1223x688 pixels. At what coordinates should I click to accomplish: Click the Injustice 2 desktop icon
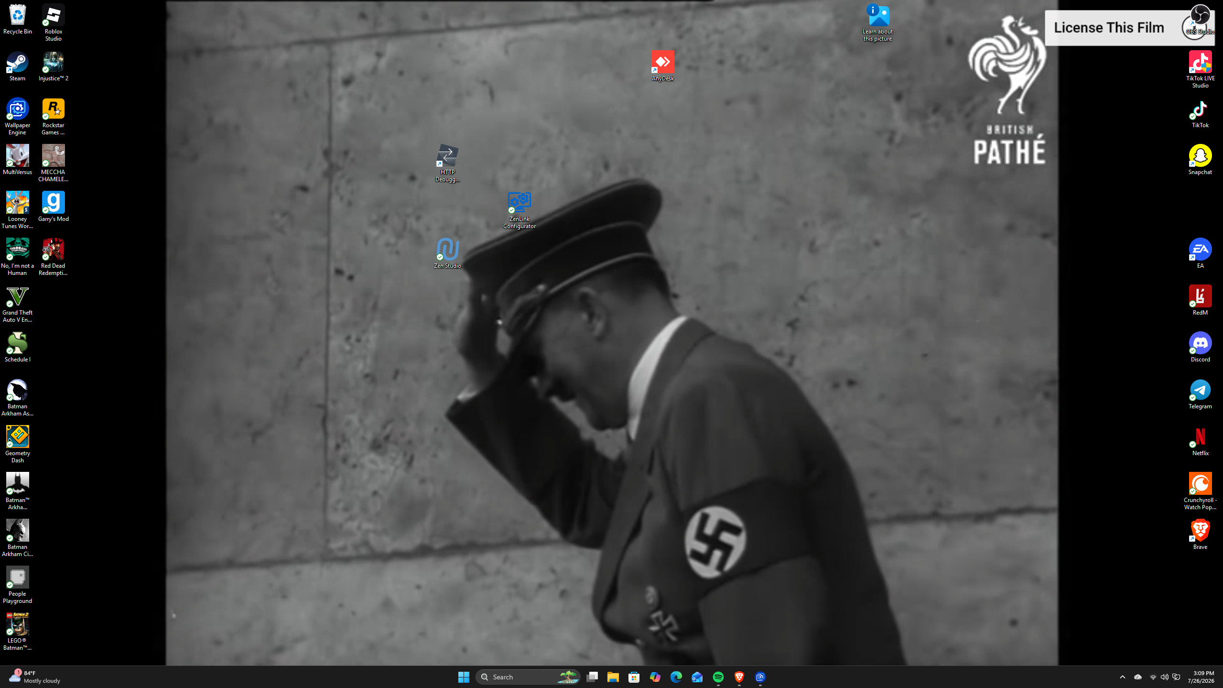[x=53, y=66]
